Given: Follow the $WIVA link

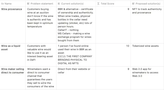Looking at the screenshot, I should point(62,56).
